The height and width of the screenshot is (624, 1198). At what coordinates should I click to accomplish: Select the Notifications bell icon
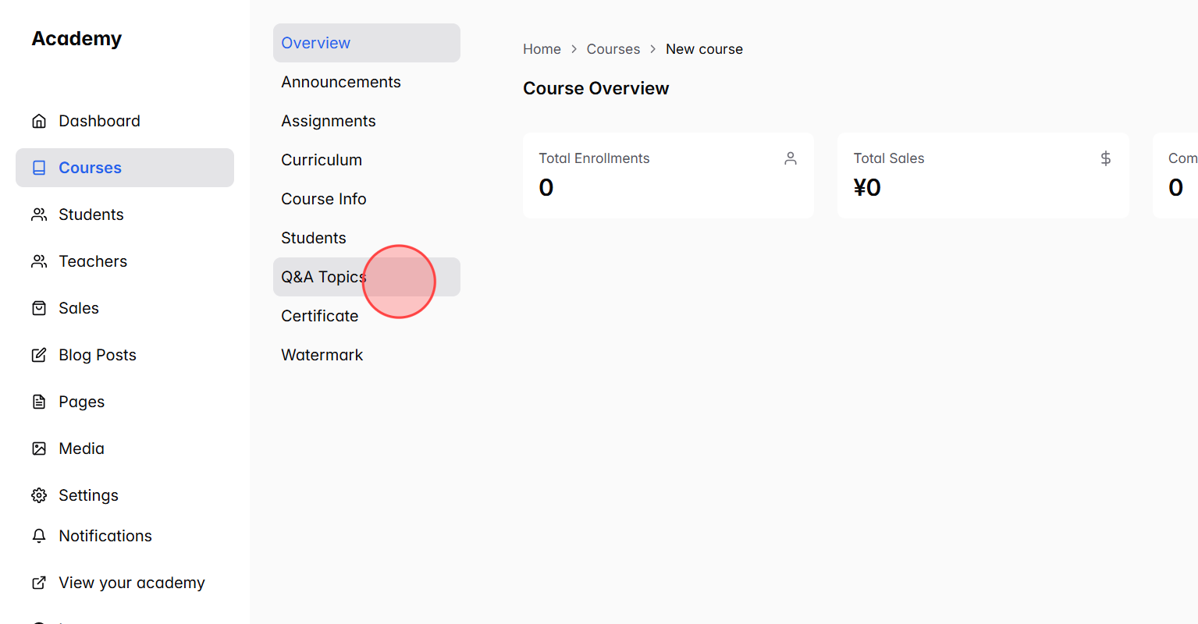pyautogui.click(x=39, y=536)
